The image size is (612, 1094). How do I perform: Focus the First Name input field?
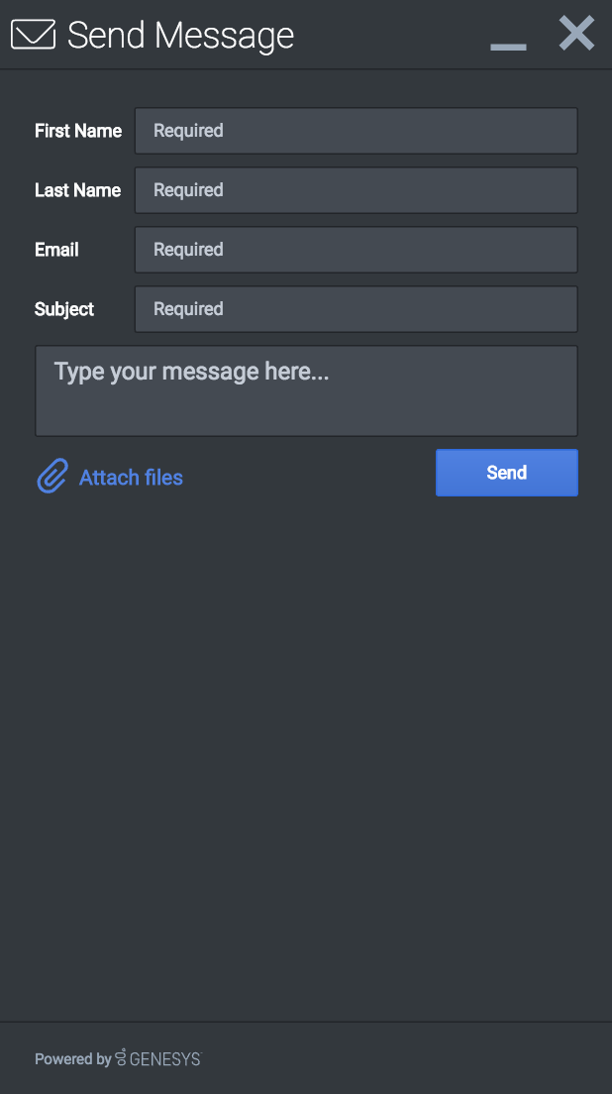(356, 131)
